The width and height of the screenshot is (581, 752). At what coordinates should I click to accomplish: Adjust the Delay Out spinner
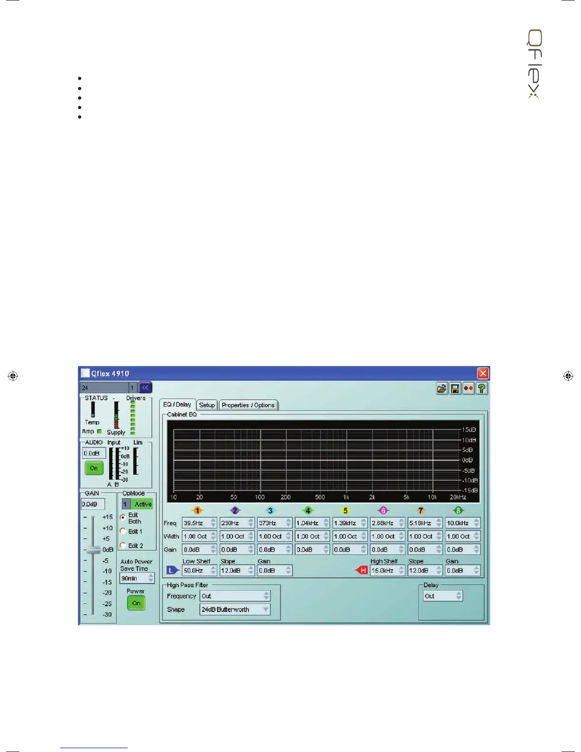pyautogui.click(x=443, y=596)
